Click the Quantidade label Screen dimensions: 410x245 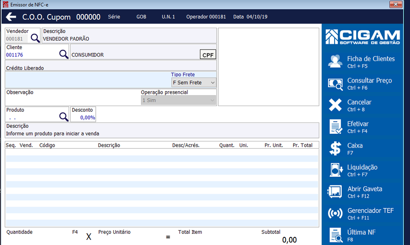coord(19,232)
